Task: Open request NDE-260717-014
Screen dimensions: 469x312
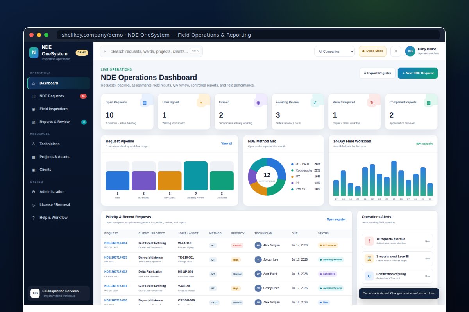Action: pos(115,243)
